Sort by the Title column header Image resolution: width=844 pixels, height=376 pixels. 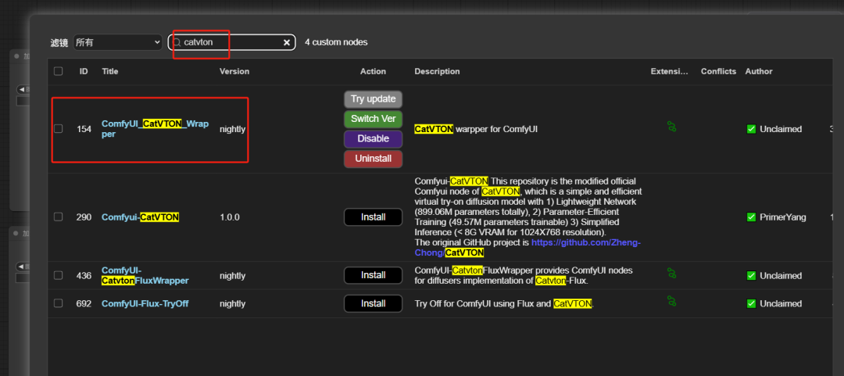coord(110,71)
